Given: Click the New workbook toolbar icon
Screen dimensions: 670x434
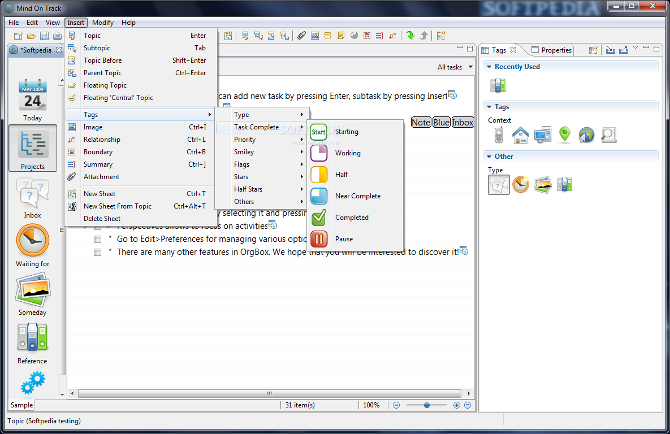Looking at the screenshot, I should click(x=18, y=36).
